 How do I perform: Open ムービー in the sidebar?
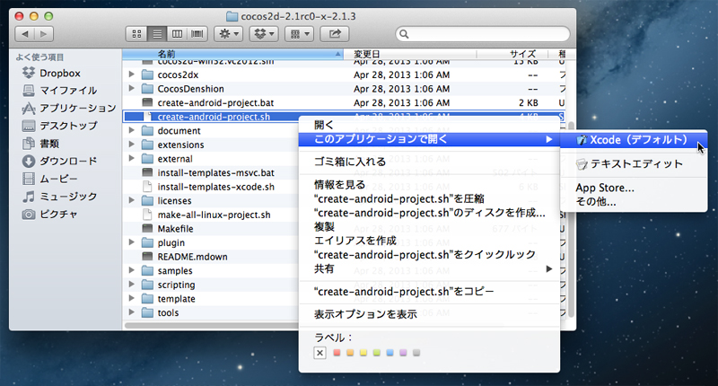coord(49,179)
